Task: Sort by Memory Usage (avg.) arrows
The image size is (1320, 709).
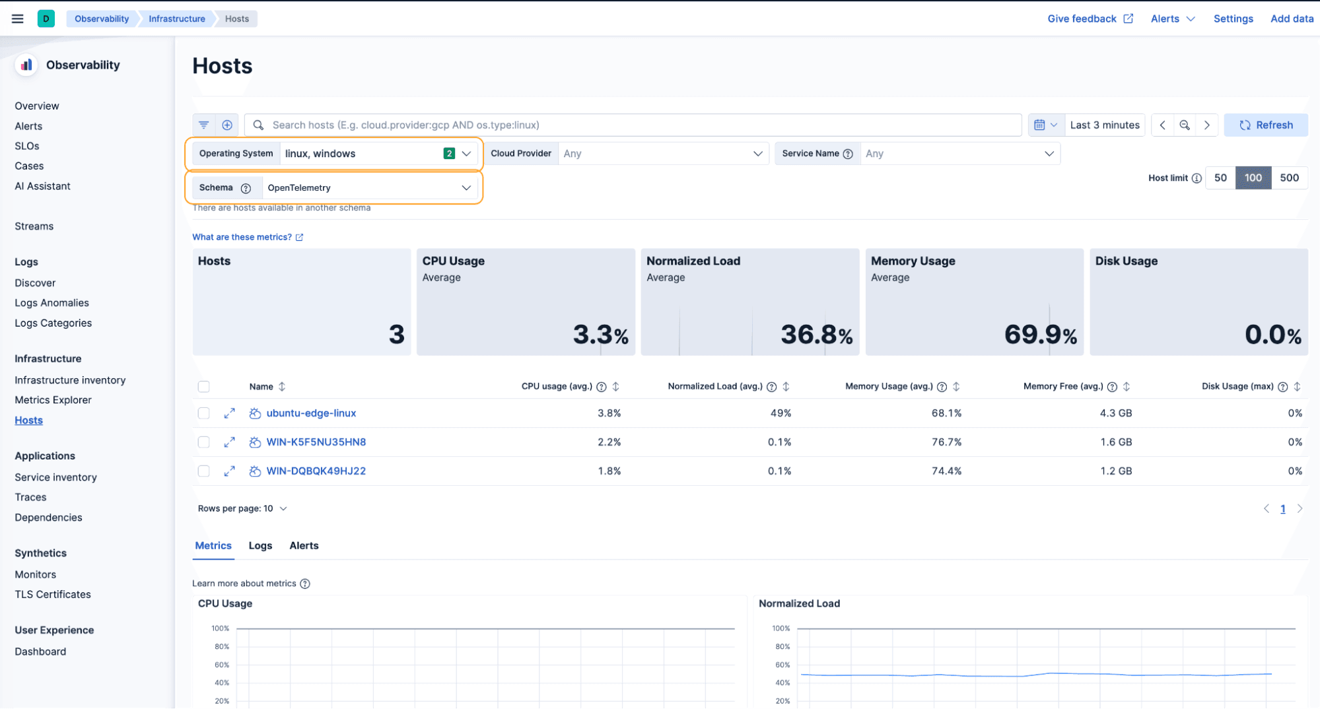Action: pyautogui.click(x=956, y=387)
